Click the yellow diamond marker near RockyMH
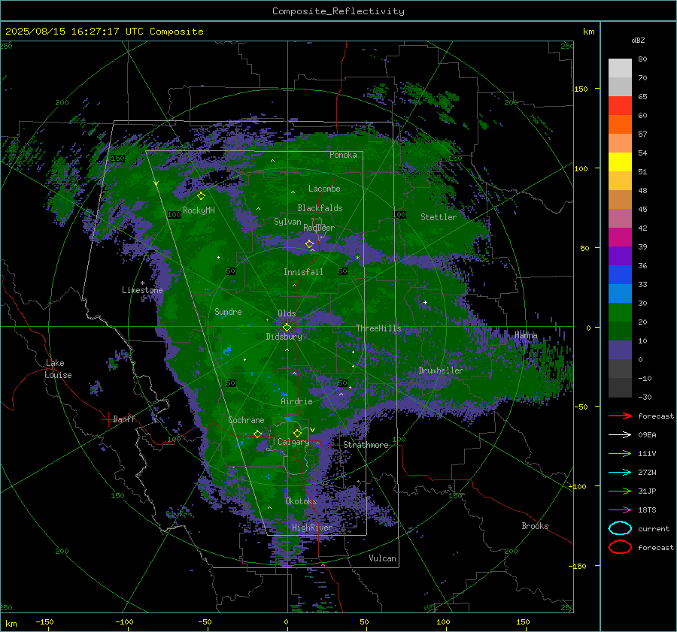677x632 pixels. 201,196
